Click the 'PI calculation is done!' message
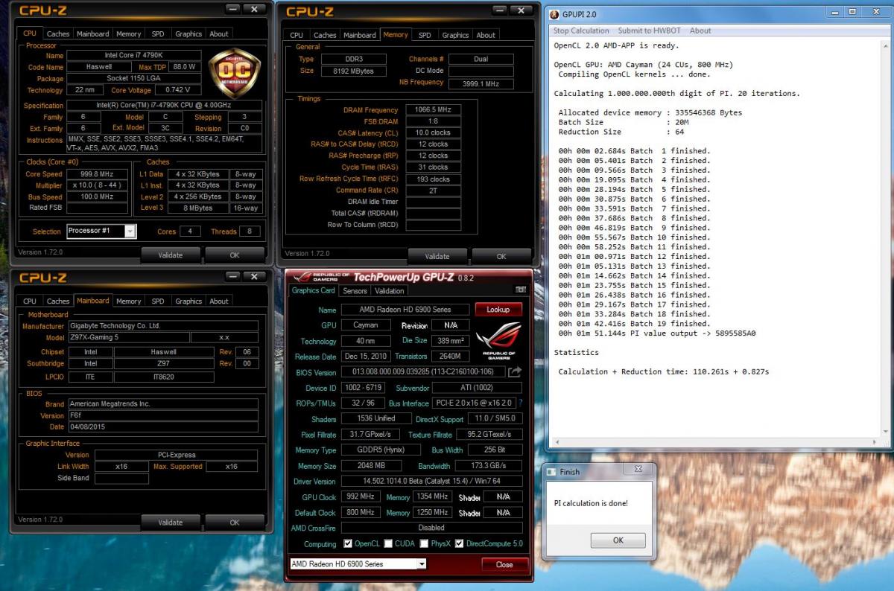This screenshot has height=591, width=894. point(591,503)
